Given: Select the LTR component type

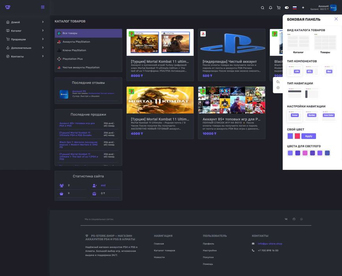Looking at the screenshot, I should coord(295,71).
